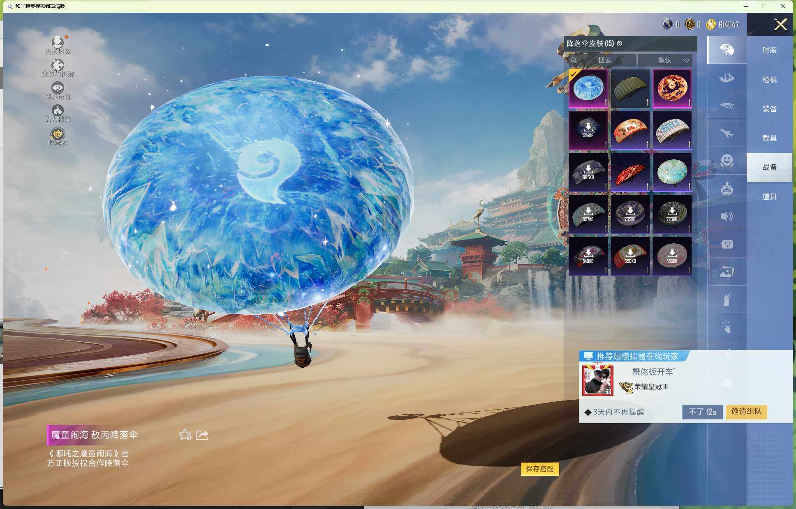Screen dimensions: 796x509
Task: Click the share arrow icon
Action: point(202,435)
